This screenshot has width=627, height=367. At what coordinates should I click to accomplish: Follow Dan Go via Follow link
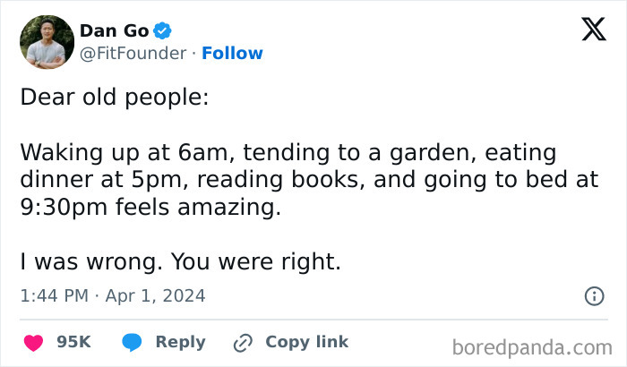[232, 54]
